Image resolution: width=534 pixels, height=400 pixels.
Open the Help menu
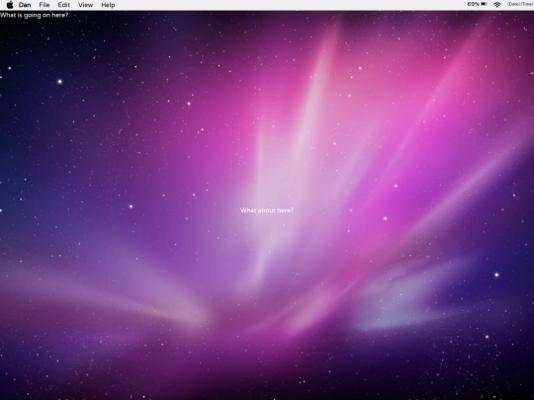108,5
